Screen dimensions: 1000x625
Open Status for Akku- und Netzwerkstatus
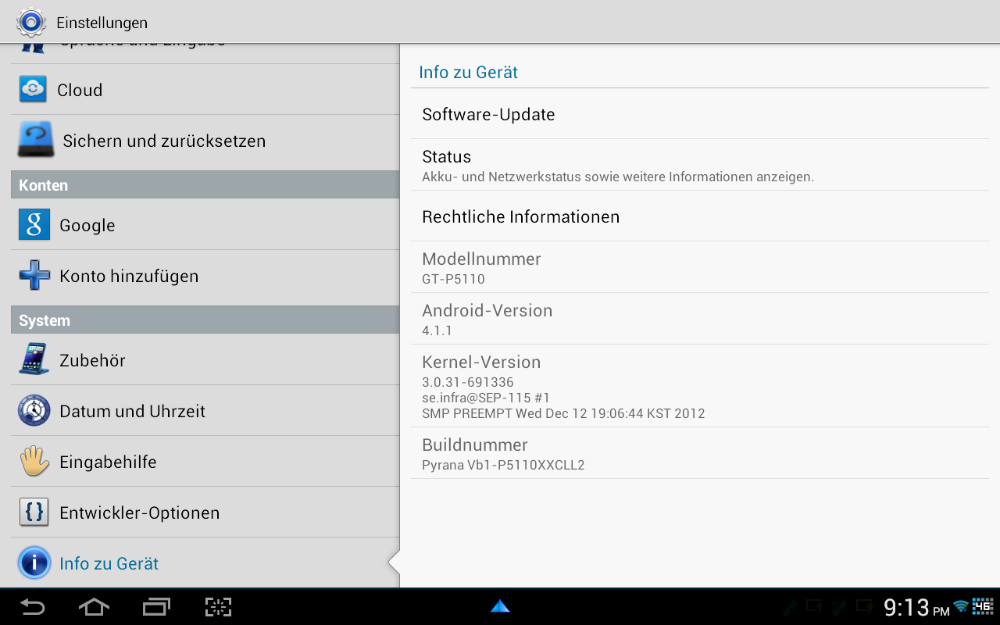tap(699, 166)
